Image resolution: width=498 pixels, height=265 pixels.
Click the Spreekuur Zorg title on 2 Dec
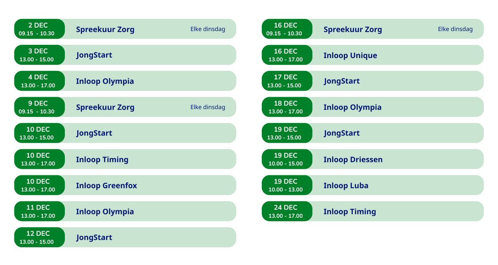click(105, 29)
